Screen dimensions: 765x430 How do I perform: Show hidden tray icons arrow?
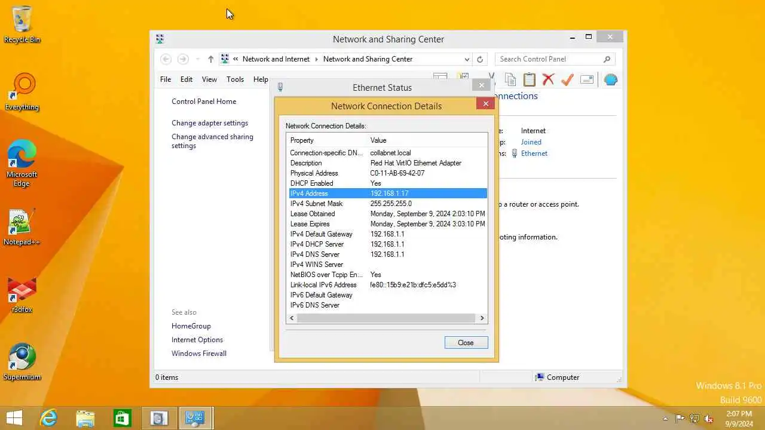(665, 419)
